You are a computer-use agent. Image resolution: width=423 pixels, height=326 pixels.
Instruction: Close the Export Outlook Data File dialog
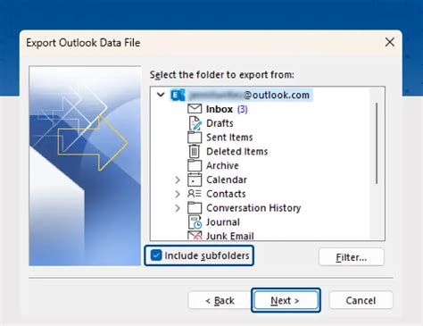390,42
